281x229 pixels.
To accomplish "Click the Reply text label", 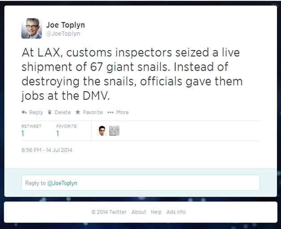I will (x=36, y=112).
